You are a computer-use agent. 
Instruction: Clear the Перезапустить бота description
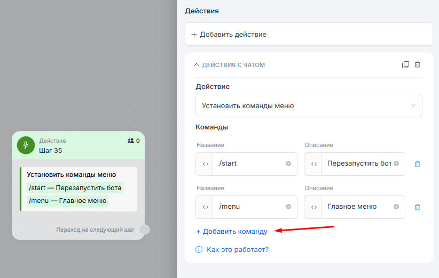[396, 163]
